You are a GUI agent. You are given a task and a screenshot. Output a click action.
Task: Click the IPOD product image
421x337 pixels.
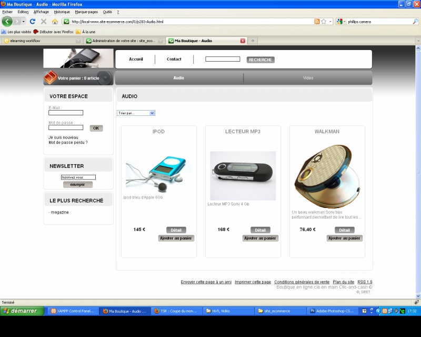pyautogui.click(x=159, y=174)
